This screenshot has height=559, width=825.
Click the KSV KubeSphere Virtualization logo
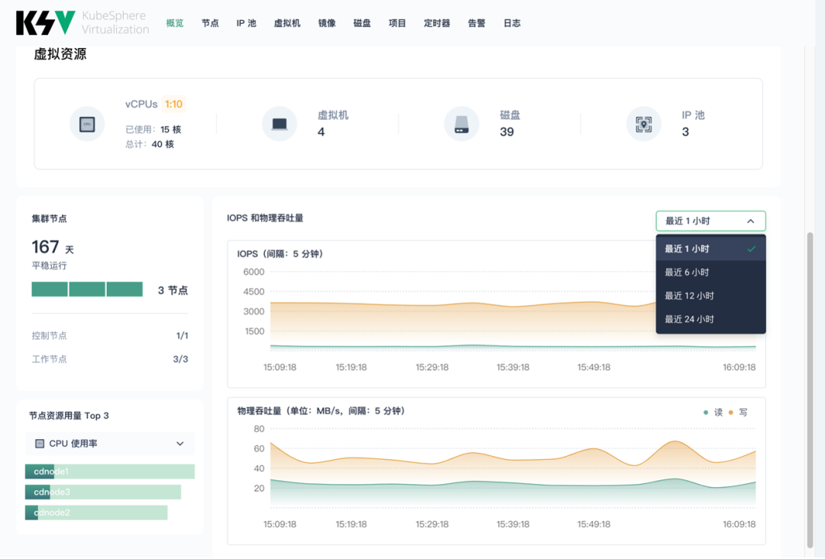82,23
